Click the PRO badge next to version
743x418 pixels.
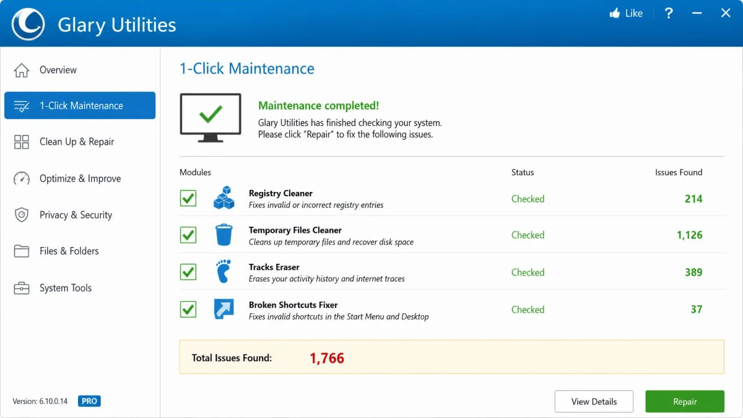click(x=89, y=401)
